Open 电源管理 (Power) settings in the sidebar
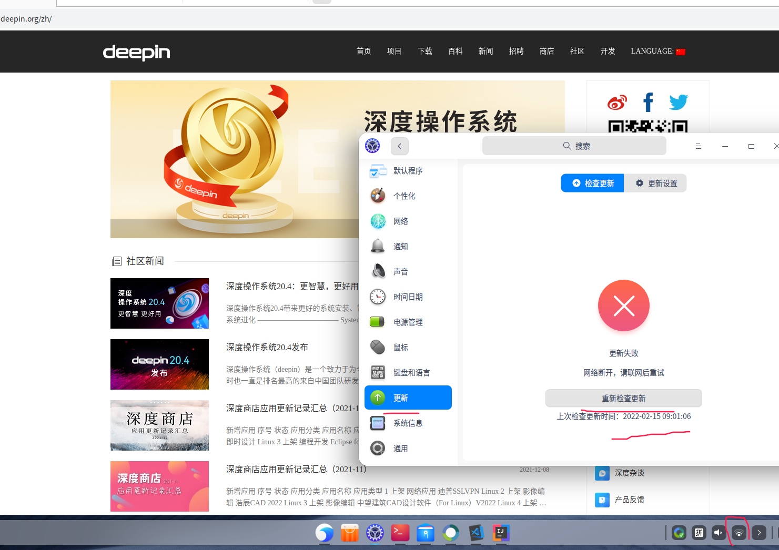 [x=409, y=322]
